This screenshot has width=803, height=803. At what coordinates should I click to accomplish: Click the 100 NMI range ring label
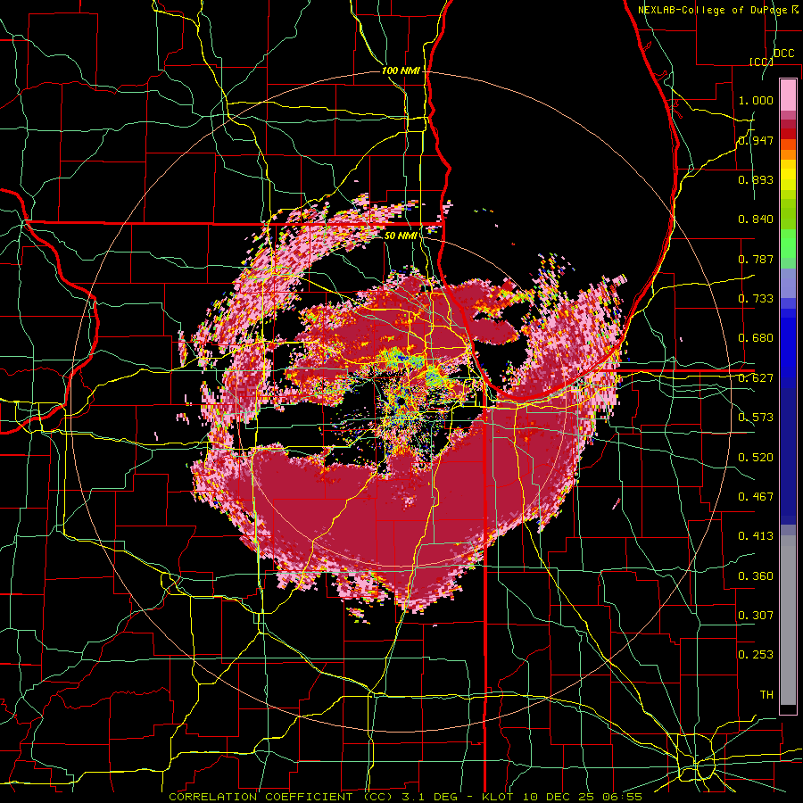(401, 70)
